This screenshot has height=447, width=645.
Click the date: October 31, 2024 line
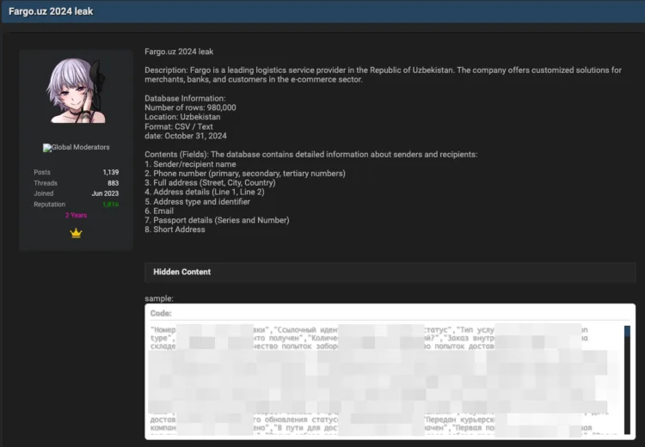coord(186,136)
